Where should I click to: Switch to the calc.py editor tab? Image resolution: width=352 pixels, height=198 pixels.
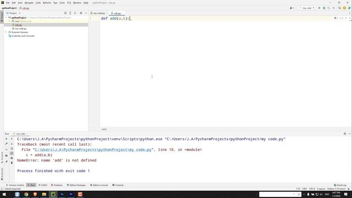[117, 13]
